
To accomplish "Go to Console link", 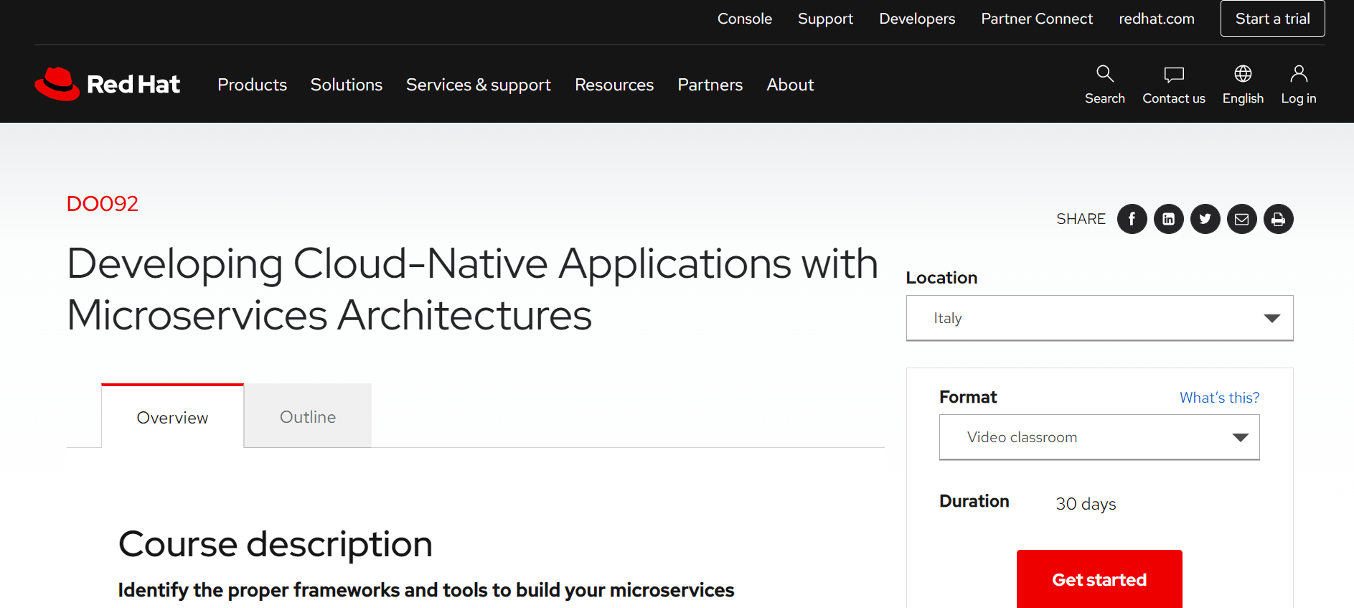I will (x=745, y=19).
